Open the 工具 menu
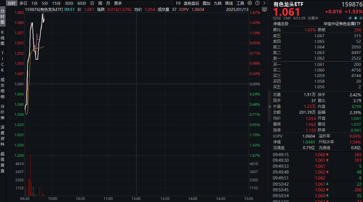363x202 pixels. coord(241,3)
